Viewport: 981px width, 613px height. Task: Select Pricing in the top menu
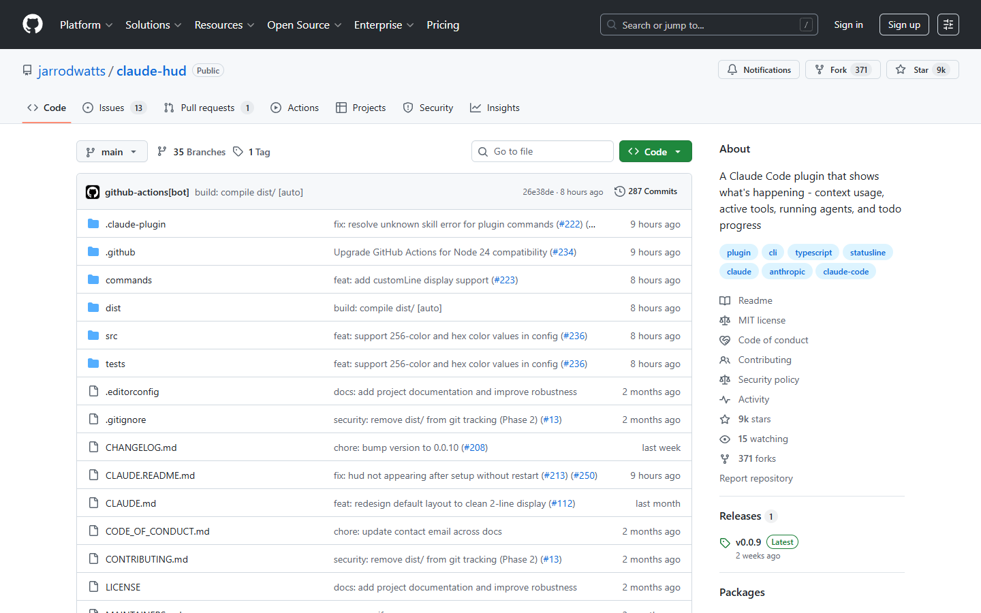(443, 25)
